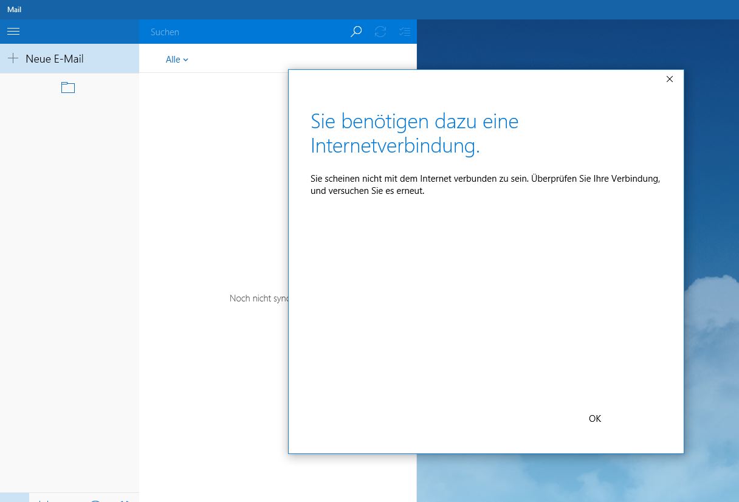Enable selection mode with checklist icon

click(405, 32)
